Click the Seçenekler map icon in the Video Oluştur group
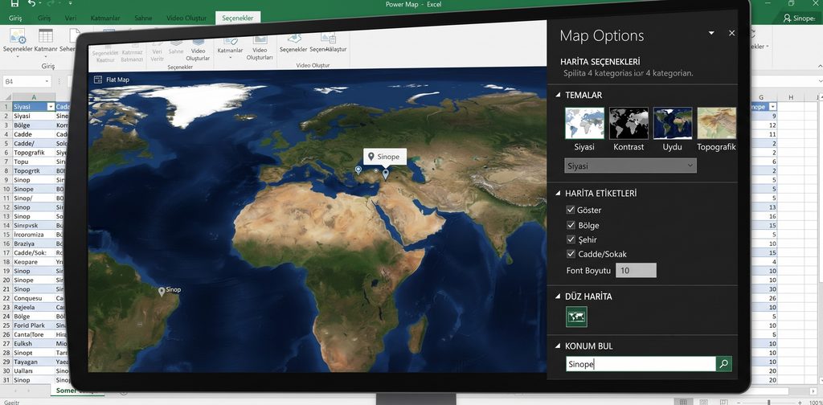Viewport: 823px width, 405px height. (294, 38)
